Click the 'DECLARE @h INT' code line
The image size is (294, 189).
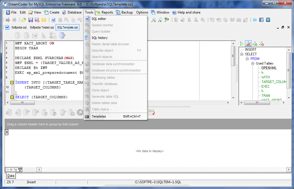(x=31, y=68)
